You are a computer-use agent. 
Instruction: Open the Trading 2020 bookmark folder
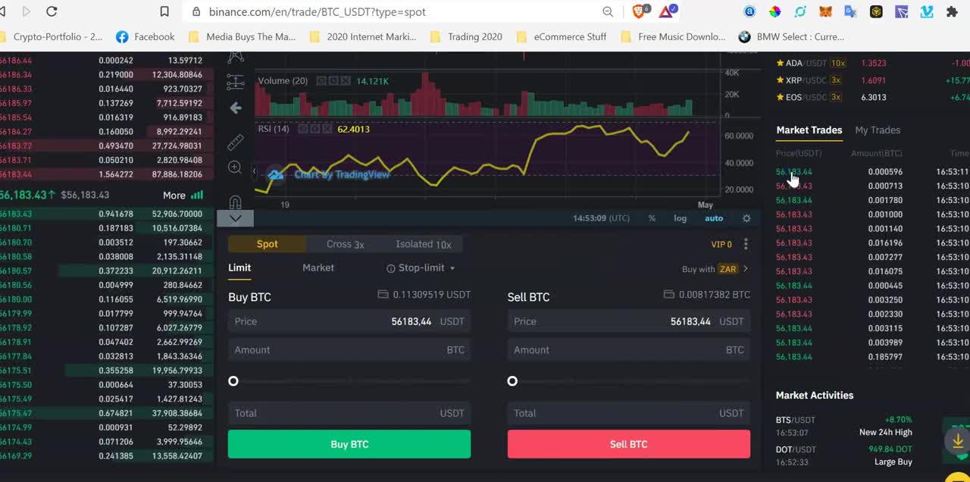[466, 36]
